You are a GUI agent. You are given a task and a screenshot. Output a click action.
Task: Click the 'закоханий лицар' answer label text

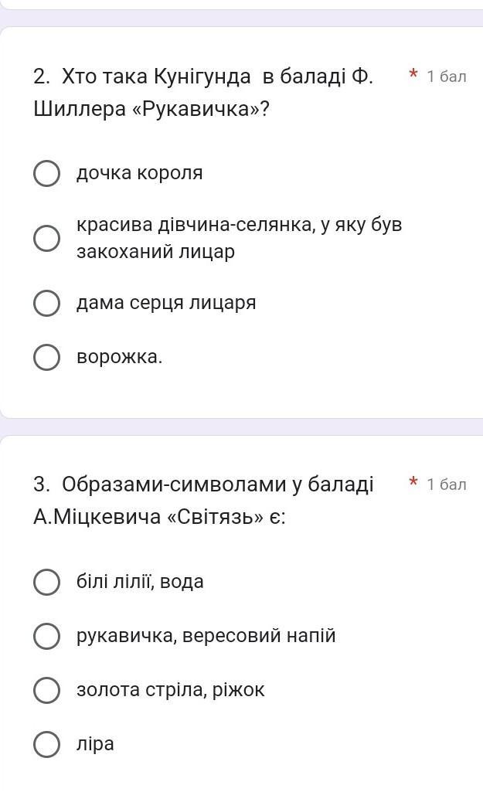155,251
